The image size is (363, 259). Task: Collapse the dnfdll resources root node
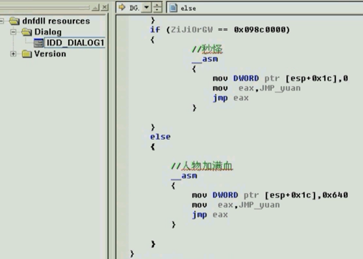pos(1,21)
